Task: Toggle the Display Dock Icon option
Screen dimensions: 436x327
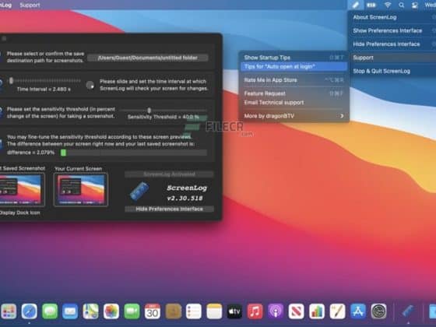Action: coord(19,213)
